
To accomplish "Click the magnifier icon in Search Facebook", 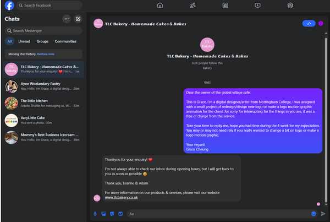I will point(21,6).
